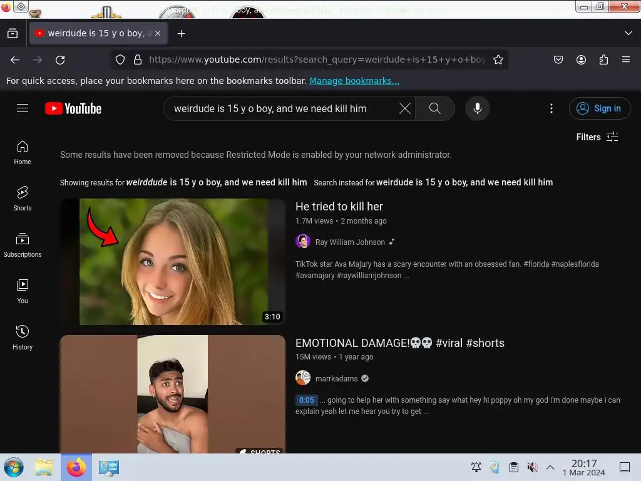Open Firefox View button left of tabs
Screen dimensions: 641x481
pyautogui.click(x=13, y=34)
